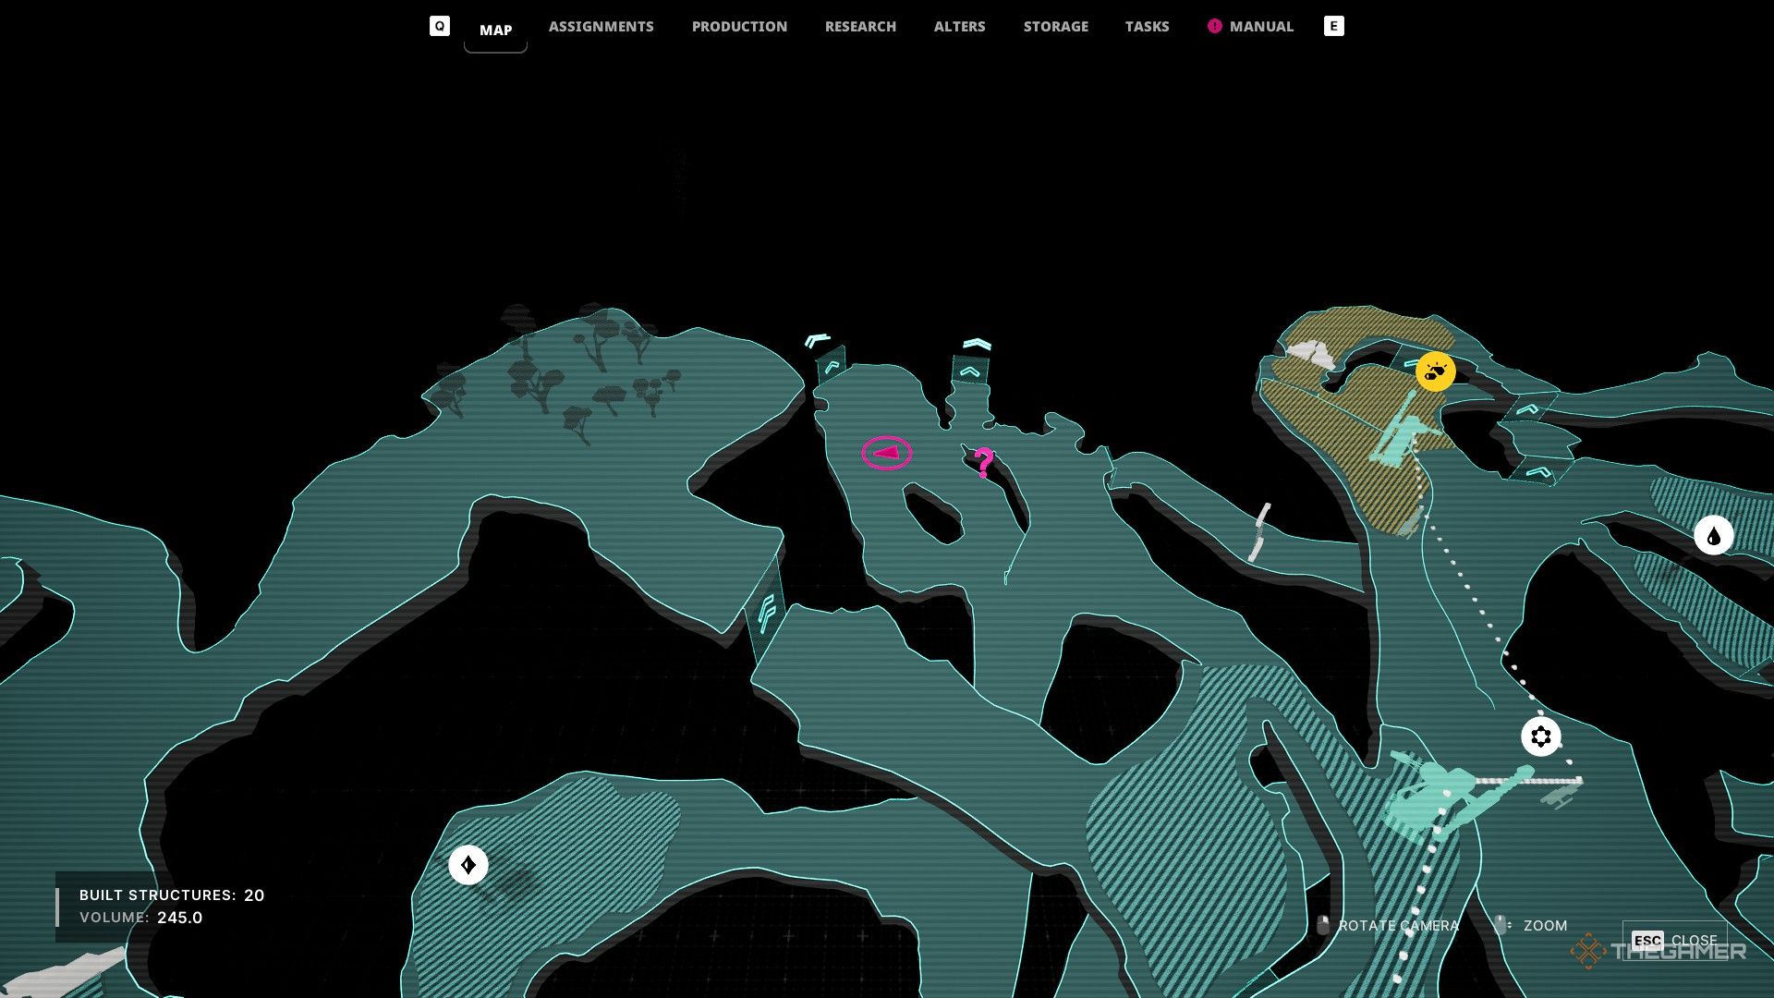The width and height of the screenshot is (1774, 998).
Task: Click the ESC Close button
Action: [1674, 940]
